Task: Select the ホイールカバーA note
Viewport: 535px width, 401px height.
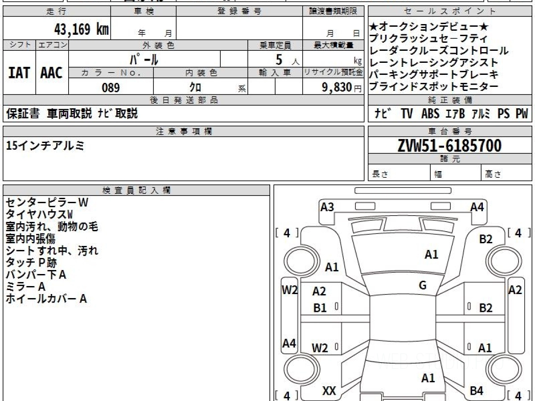Action: (46, 299)
